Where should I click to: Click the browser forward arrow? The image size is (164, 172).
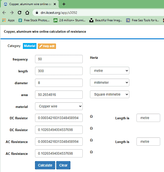[12, 12]
